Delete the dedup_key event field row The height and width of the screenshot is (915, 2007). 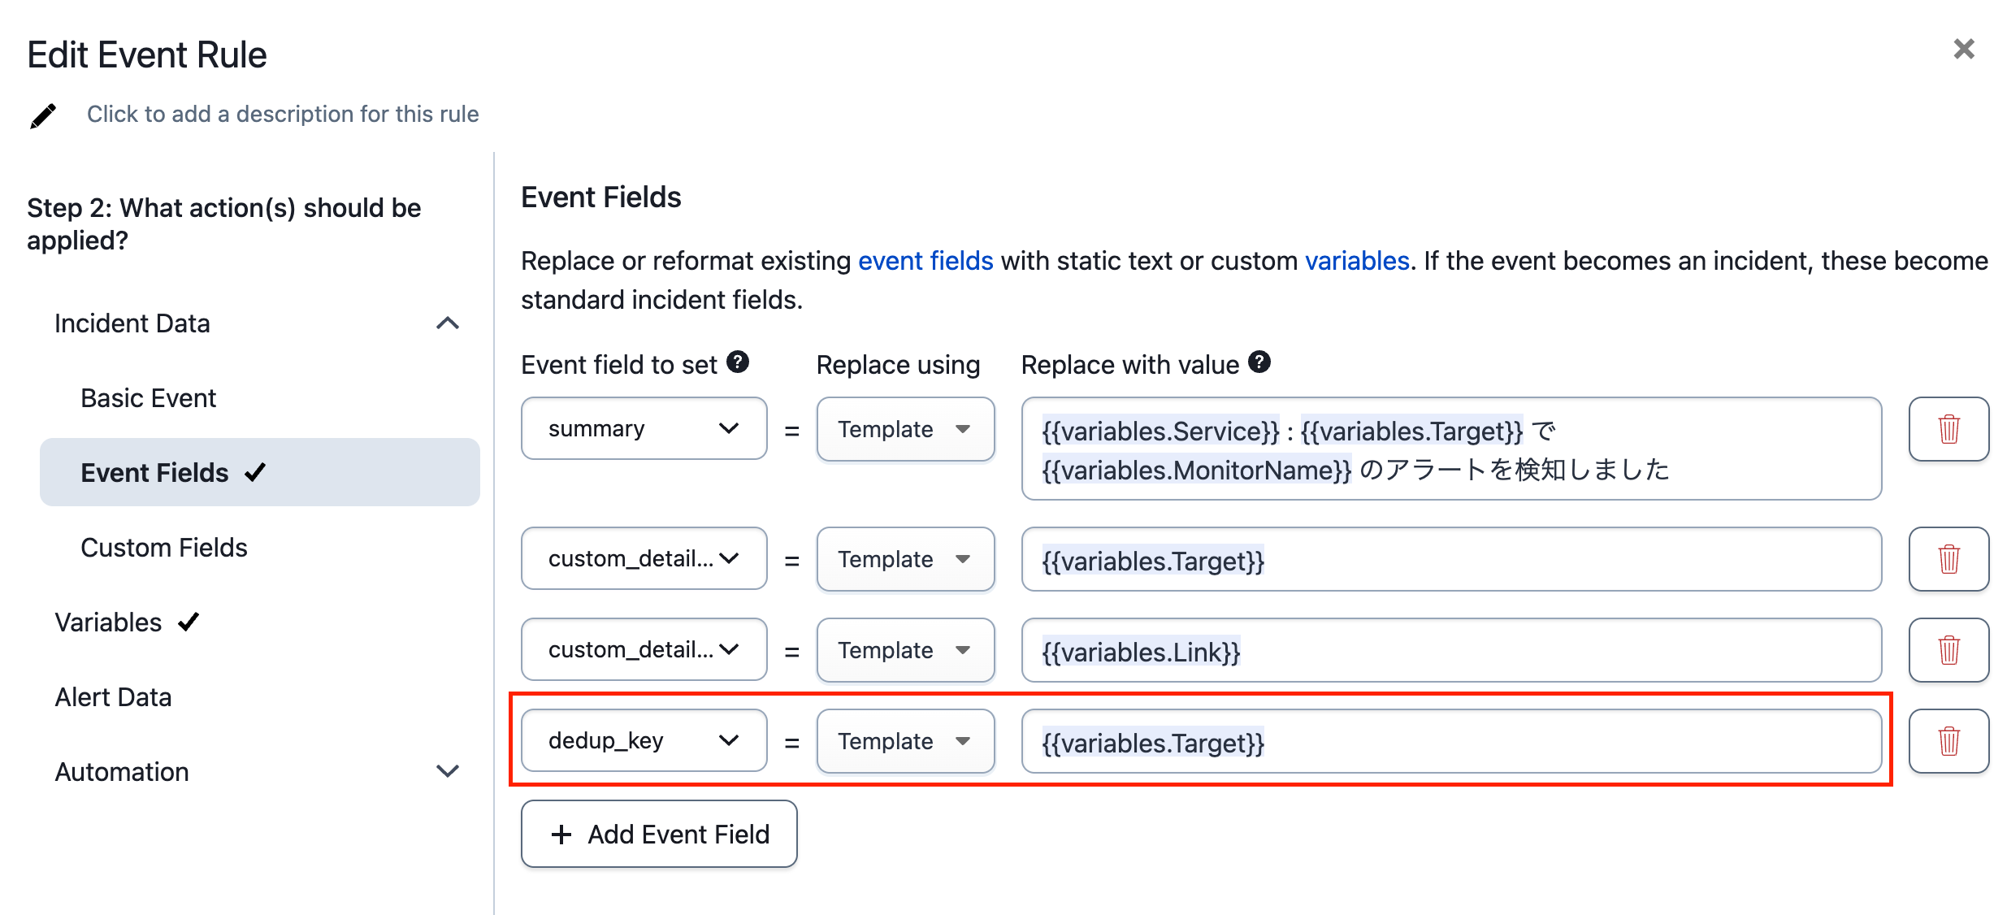pyautogui.click(x=1948, y=740)
